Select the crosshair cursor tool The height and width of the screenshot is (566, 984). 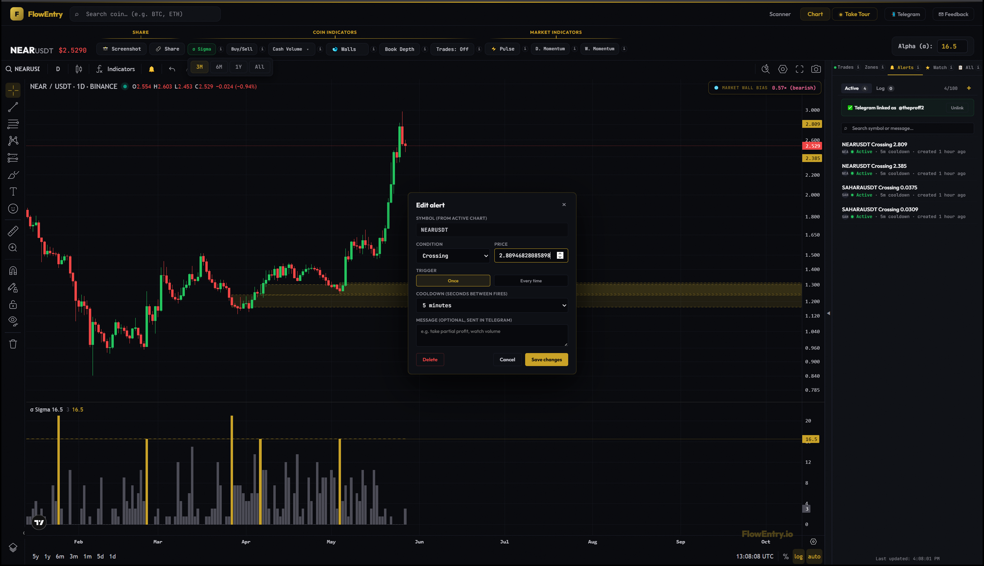pos(13,90)
